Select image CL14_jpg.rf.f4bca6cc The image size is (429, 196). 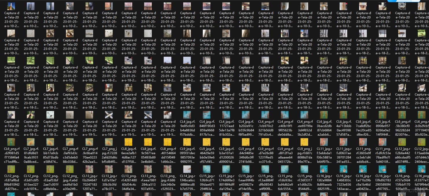pos(187,169)
